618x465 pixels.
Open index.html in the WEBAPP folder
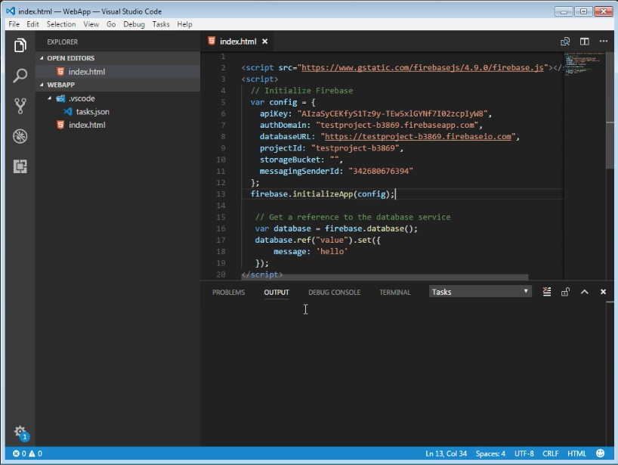(118, 125)
